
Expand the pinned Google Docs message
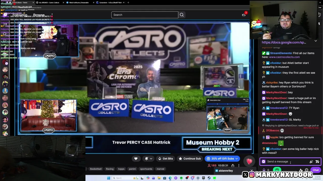click(x=316, y=41)
